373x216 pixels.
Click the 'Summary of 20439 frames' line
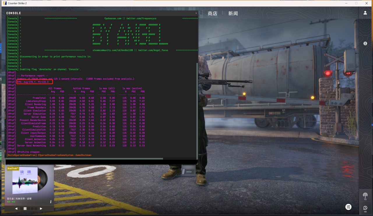coord(75,79)
